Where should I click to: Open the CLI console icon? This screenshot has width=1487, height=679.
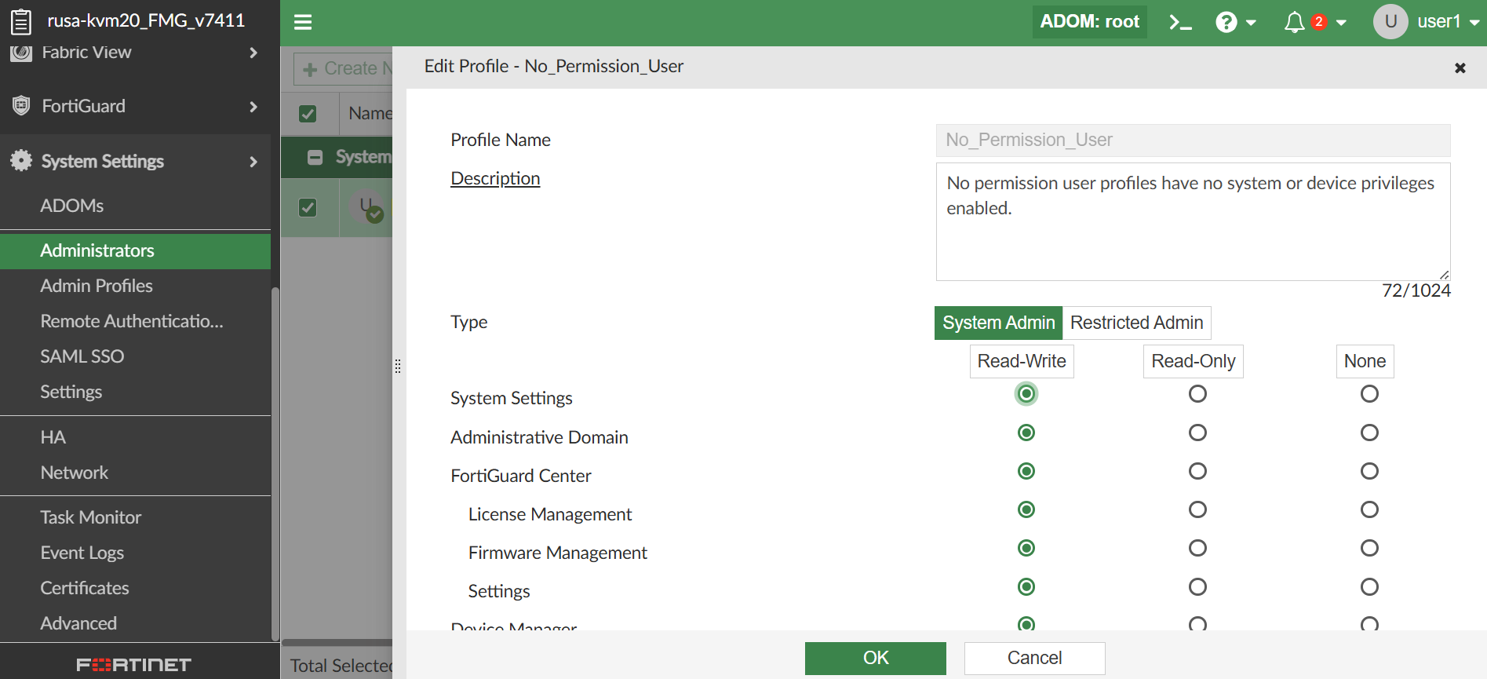point(1180,22)
